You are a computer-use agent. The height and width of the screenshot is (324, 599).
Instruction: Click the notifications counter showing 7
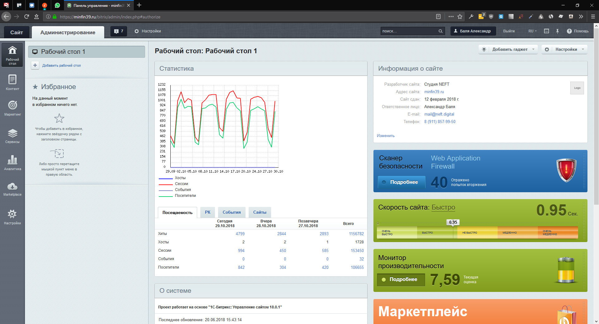[x=119, y=31]
